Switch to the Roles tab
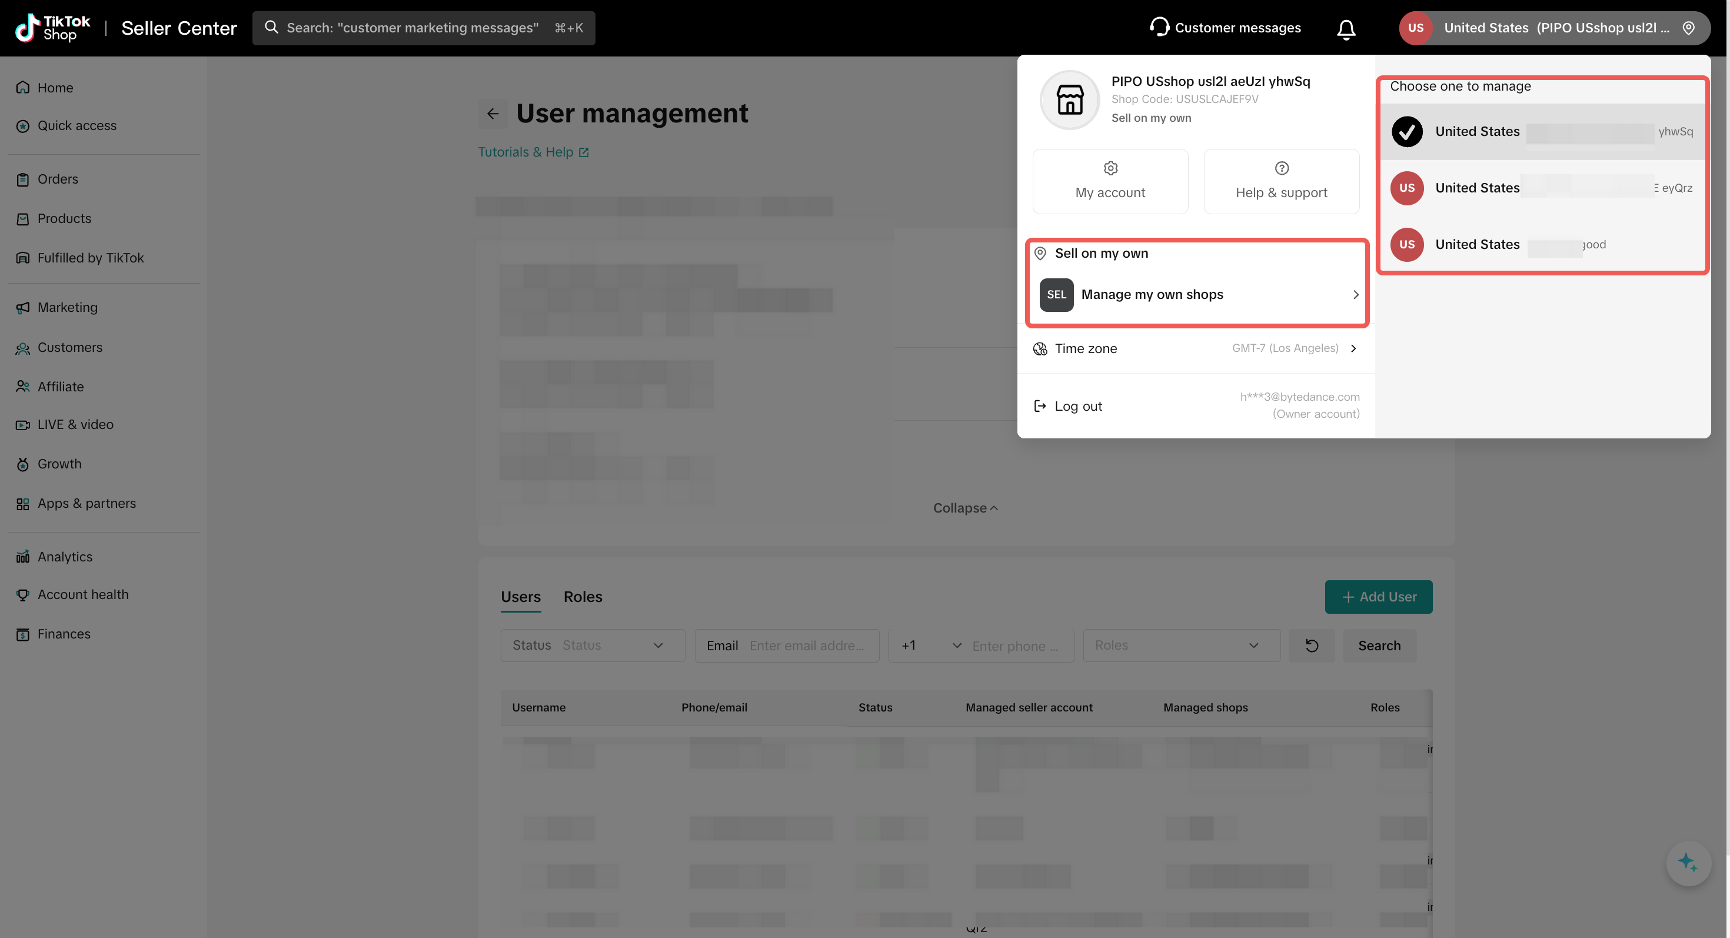Image resolution: width=1730 pixels, height=938 pixels. click(583, 597)
